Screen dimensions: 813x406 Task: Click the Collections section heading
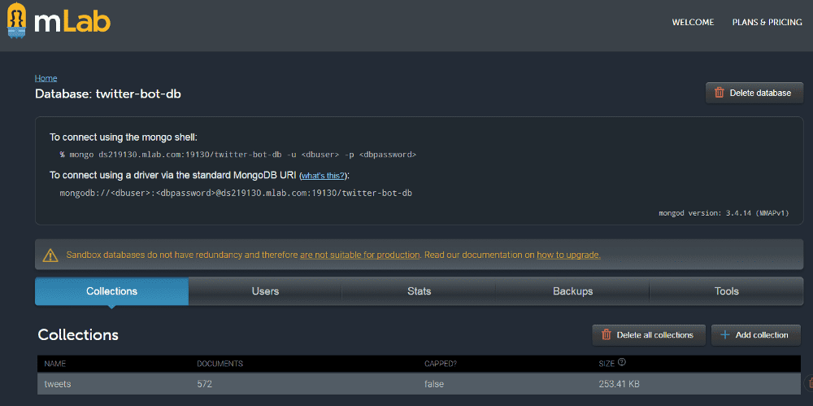tap(78, 335)
